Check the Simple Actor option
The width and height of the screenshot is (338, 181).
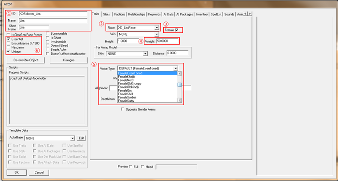pyautogui.click(x=48, y=50)
